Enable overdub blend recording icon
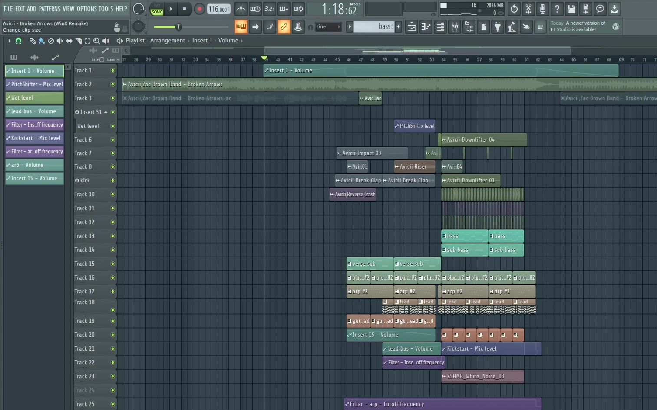Viewport: 657px width, 410px height. (284, 9)
